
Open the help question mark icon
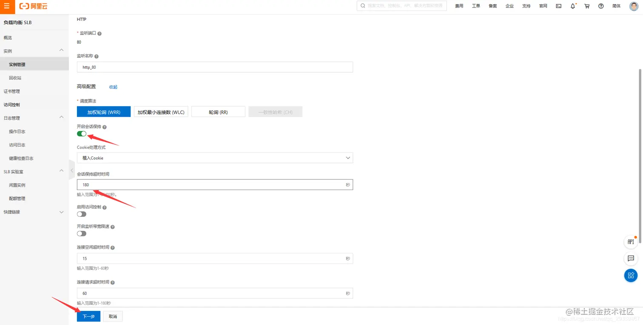click(601, 6)
